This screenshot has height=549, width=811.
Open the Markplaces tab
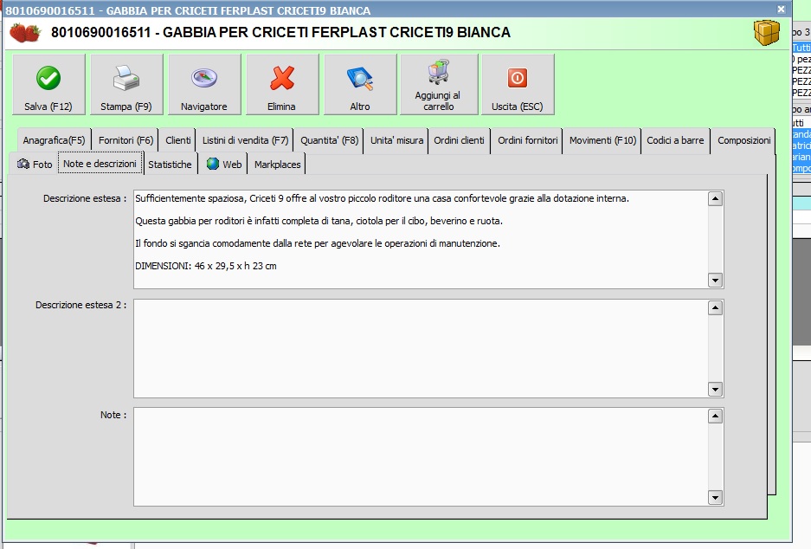point(277,164)
